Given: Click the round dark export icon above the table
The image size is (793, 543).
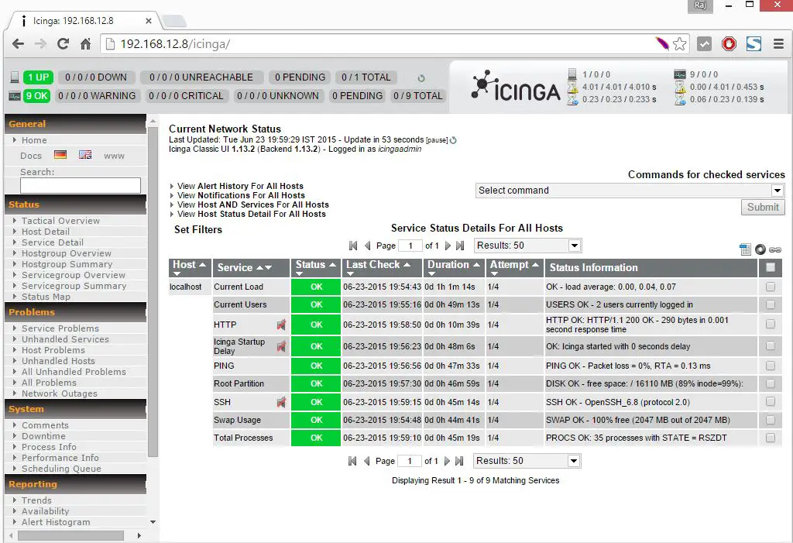Looking at the screenshot, I should click(760, 249).
